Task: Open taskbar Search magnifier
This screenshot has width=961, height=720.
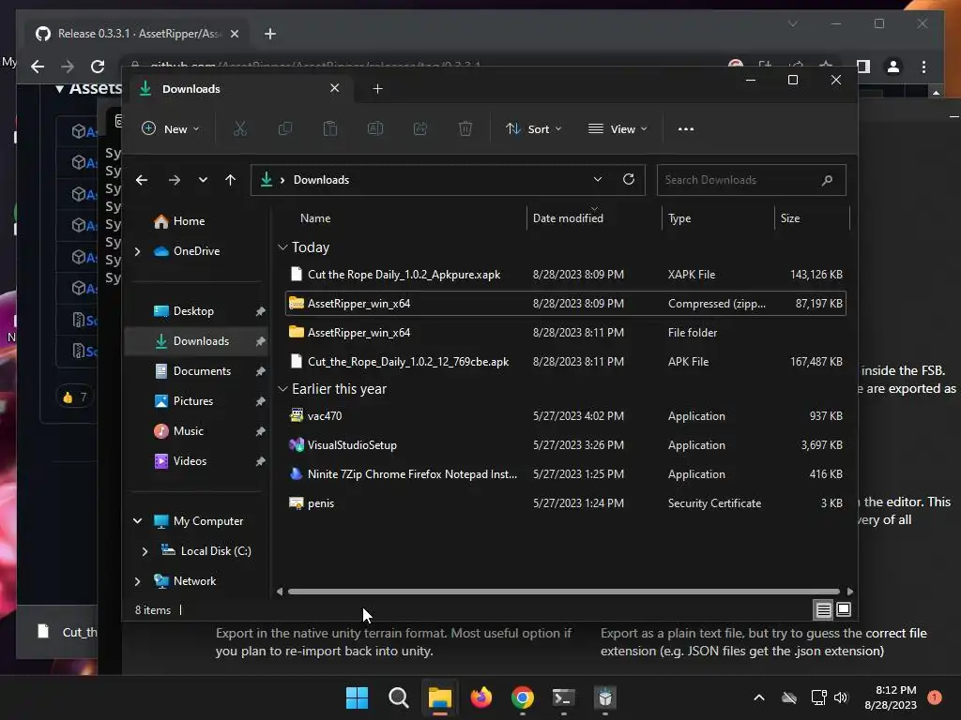Action: point(398,697)
